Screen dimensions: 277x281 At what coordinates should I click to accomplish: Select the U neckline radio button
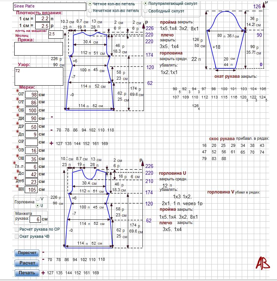pyautogui.click(x=37, y=206)
